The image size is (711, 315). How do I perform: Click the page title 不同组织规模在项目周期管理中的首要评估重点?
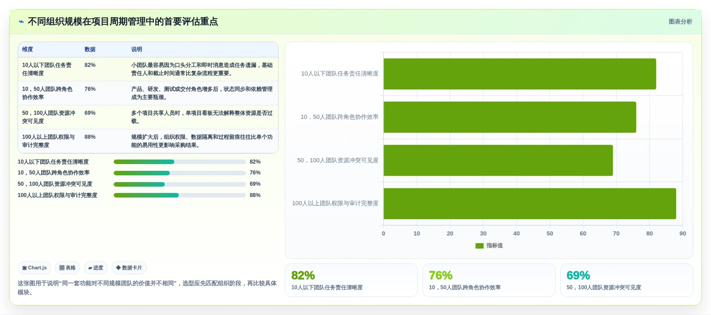[x=123, y=22]
